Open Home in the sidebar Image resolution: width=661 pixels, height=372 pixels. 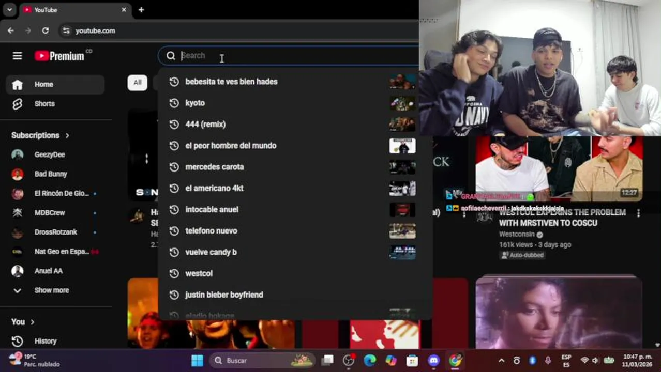pos(55,84)
